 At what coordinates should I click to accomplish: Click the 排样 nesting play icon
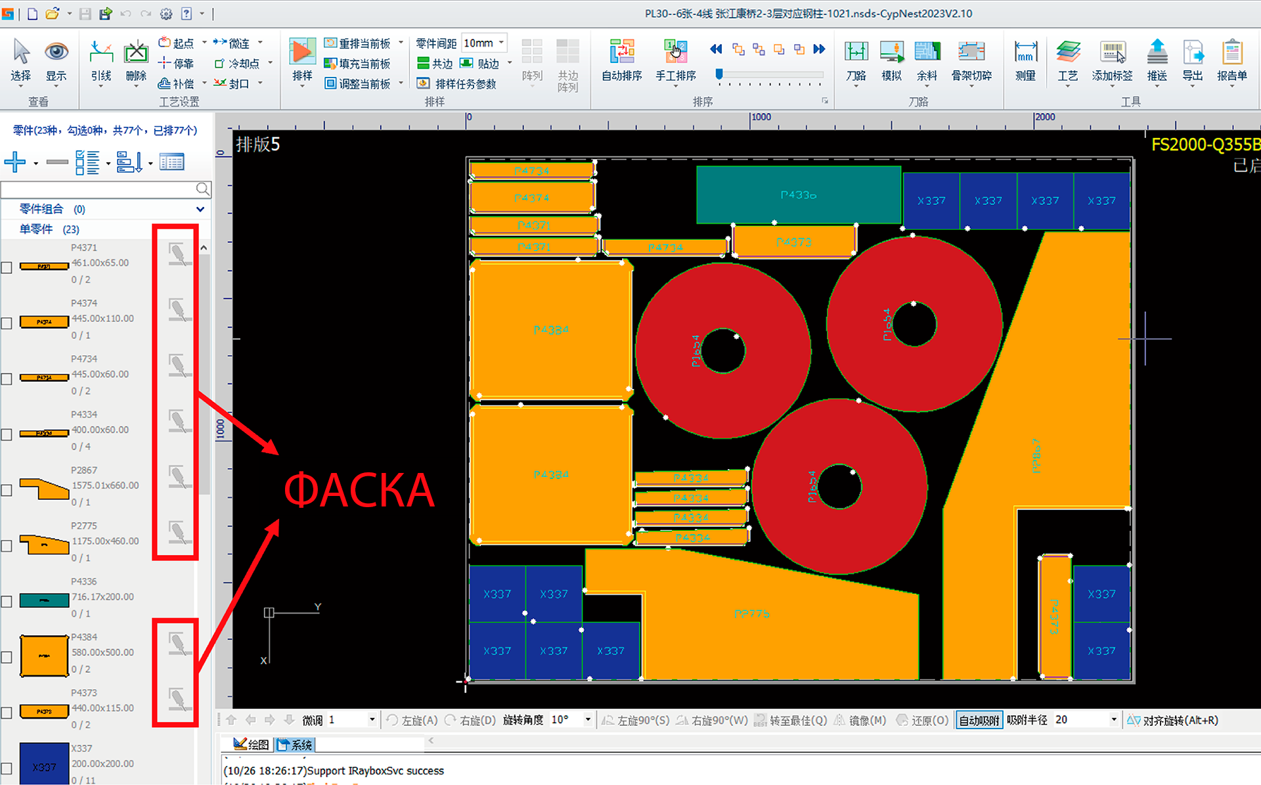pos(301,52)
